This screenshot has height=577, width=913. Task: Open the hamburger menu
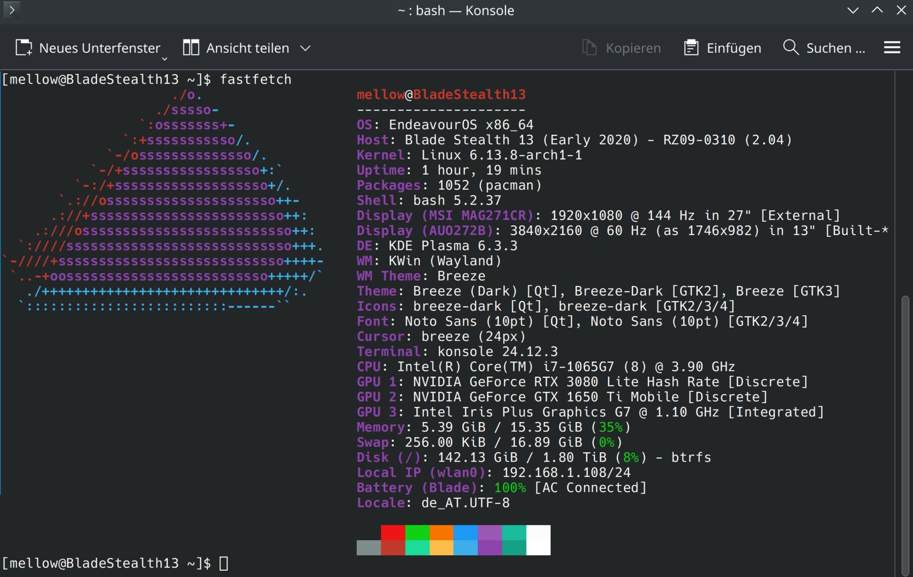pos(892,48)
